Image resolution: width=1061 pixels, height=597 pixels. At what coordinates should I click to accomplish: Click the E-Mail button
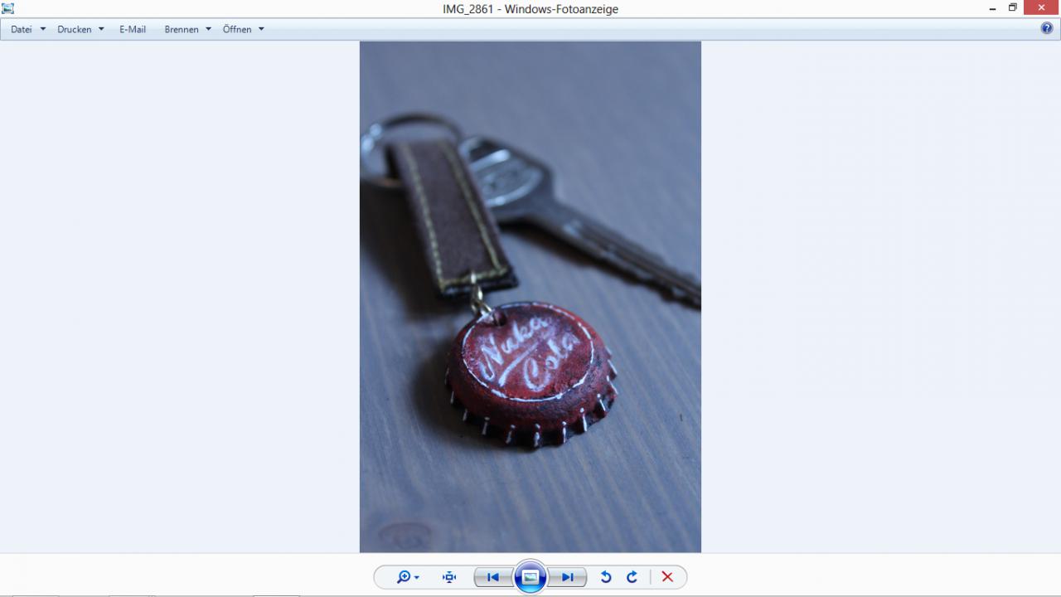coord(133,29)
